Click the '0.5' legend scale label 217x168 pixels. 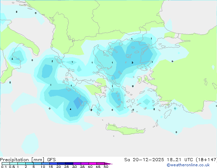[12, 167]
